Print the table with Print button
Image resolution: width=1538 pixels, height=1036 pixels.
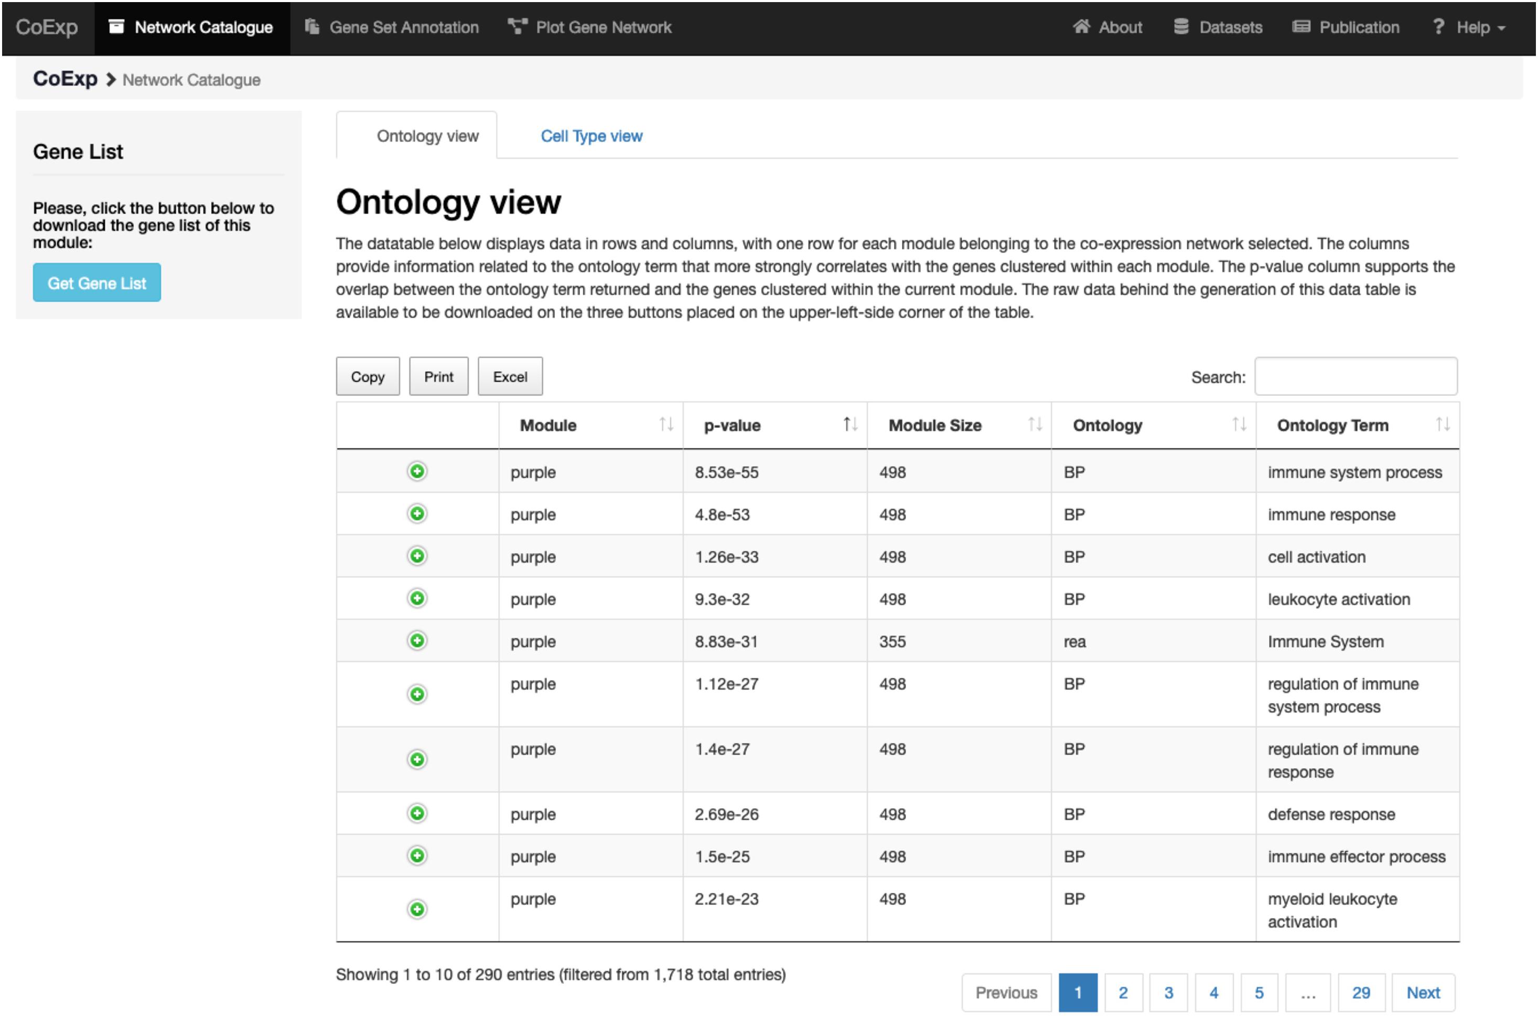(438, 377)
